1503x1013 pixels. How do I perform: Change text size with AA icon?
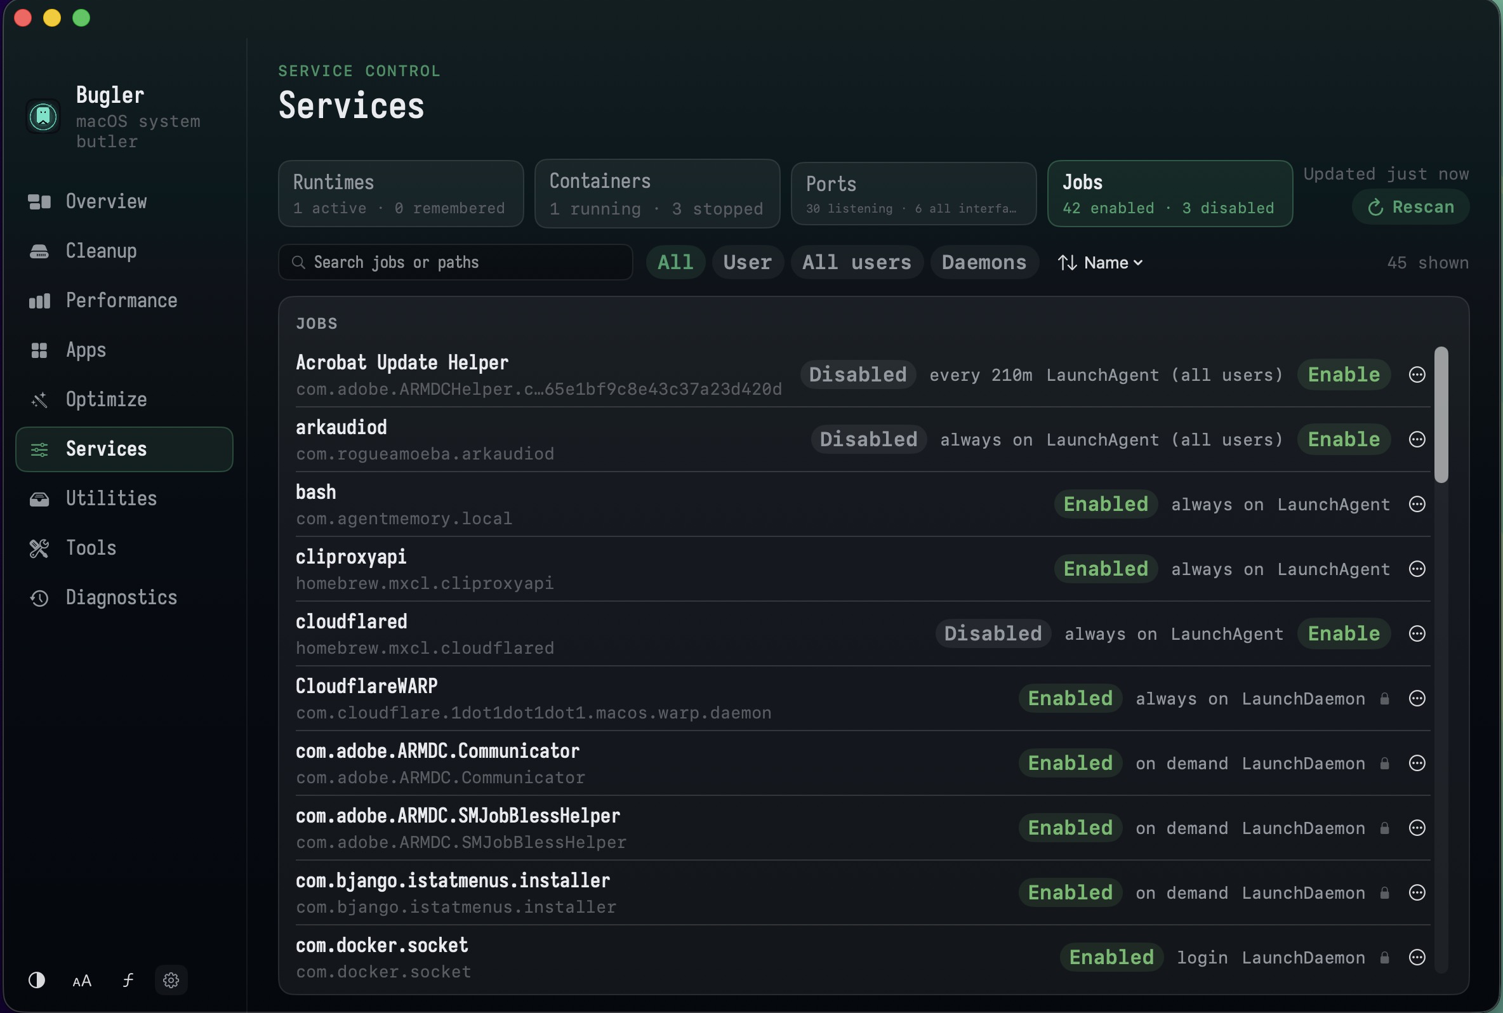point(82,981)
